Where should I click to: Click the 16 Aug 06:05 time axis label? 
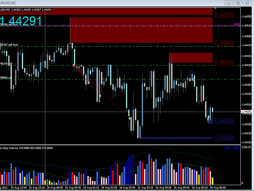click(218, 188)
